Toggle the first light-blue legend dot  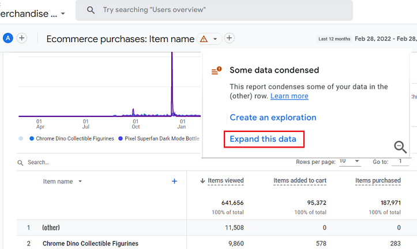click(x=21, y=138)
